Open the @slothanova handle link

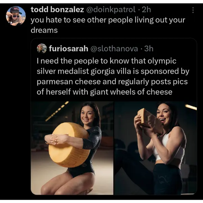pyautogui.click(x=113, y=48)
